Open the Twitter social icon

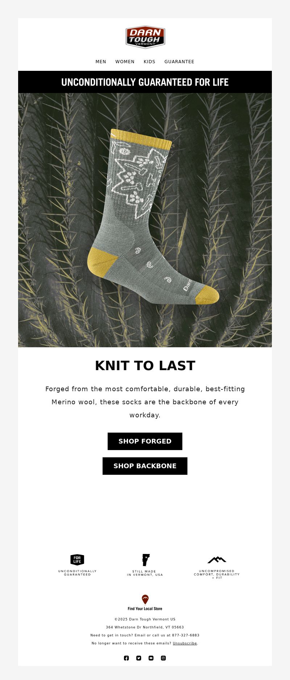pyautogui.click(x=139, y=658)
